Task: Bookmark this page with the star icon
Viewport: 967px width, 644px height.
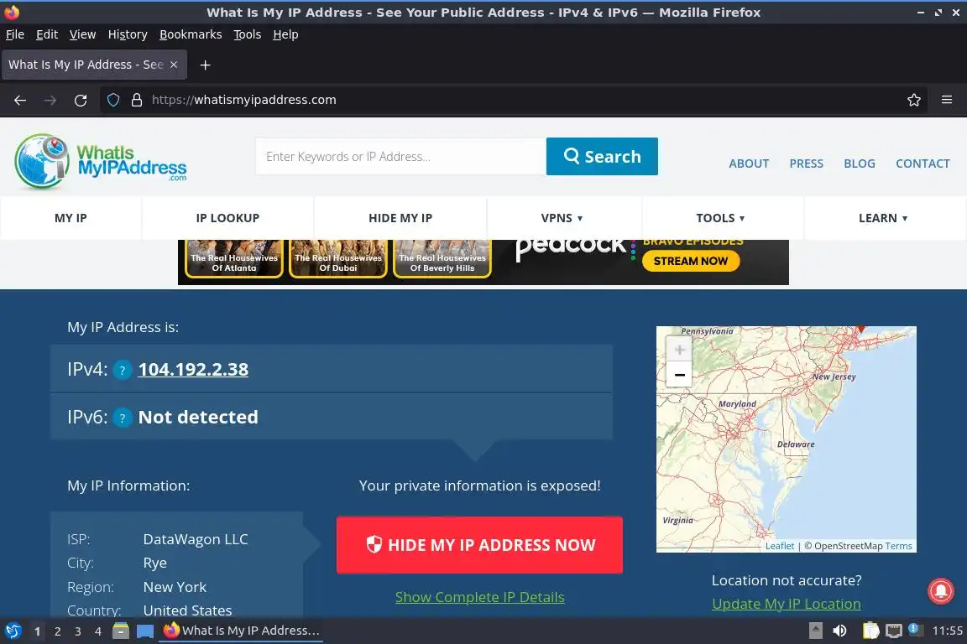Action: 914,100
